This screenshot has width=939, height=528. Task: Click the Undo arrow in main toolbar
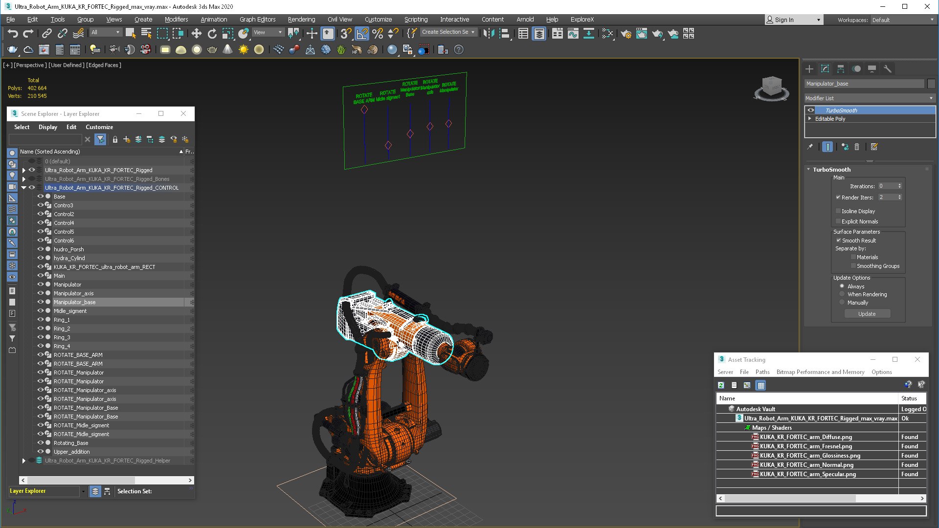tap(13, 33)
